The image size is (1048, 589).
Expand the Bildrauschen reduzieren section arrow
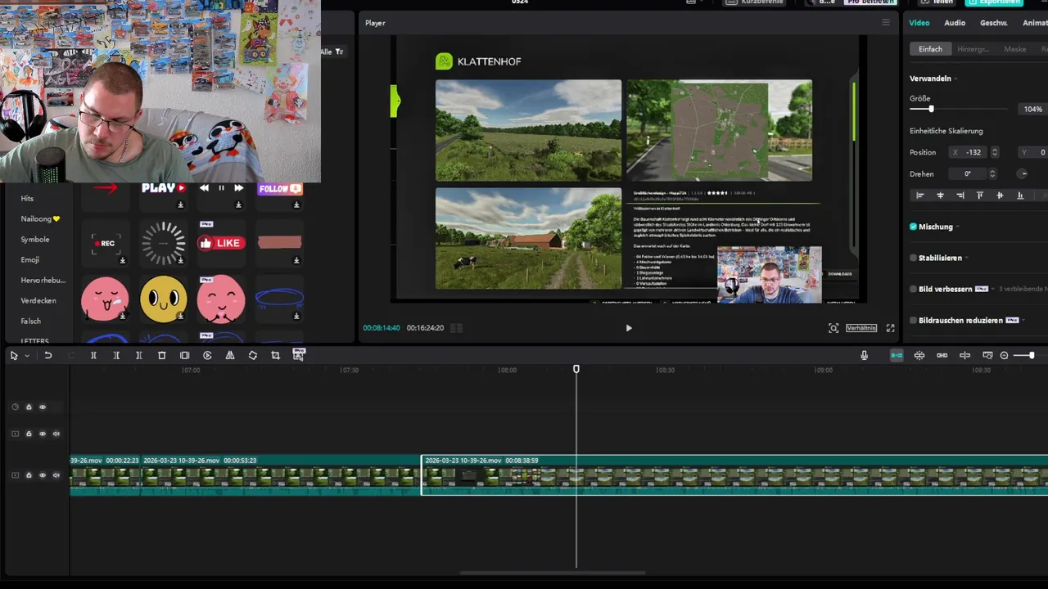tap(1023, 320)
